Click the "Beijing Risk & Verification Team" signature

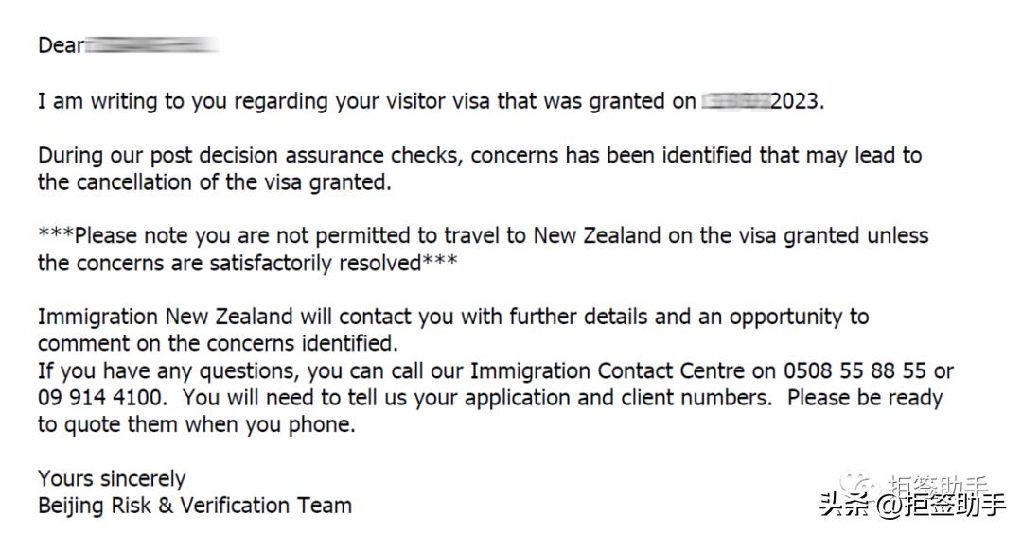[x=194, y=506]
